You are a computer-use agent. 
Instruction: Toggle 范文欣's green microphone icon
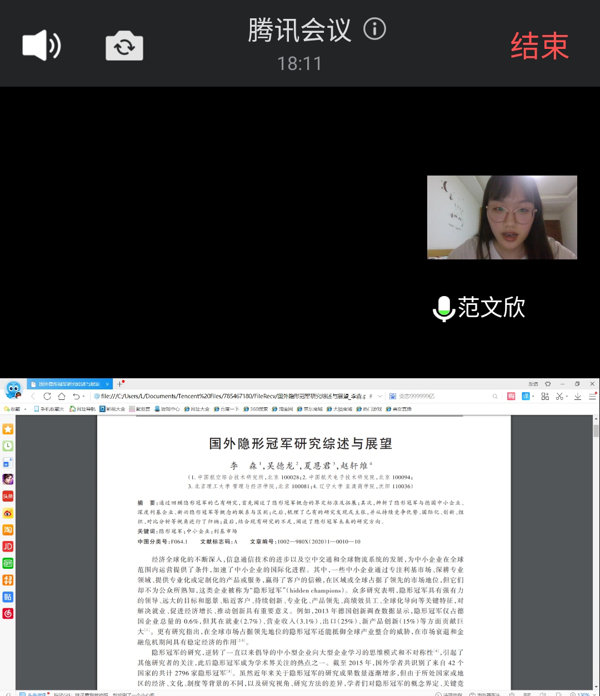pos(443,308)
